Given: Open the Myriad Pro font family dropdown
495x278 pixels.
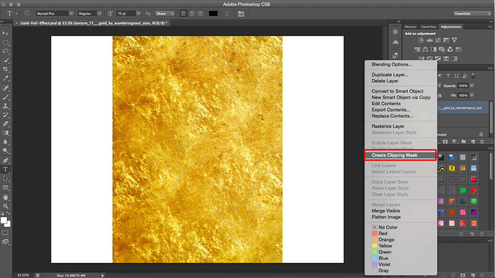Looking at the screenshot, I should click(x=71, y=14).
